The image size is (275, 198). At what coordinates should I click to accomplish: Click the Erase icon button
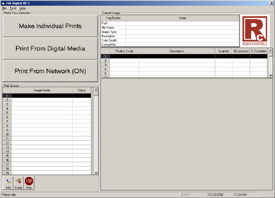(19, 183)
